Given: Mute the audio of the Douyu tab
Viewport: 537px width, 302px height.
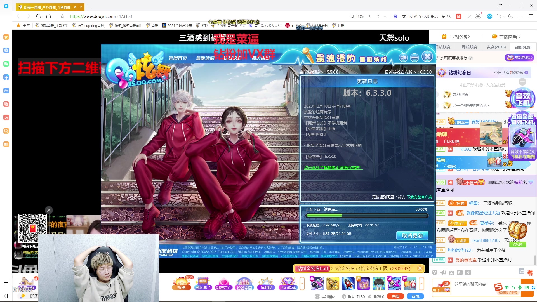Looking at the screenshot, I should [75, 7].
